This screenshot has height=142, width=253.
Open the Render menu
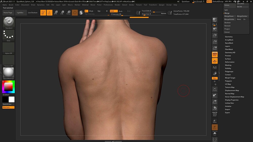[117, 5]
